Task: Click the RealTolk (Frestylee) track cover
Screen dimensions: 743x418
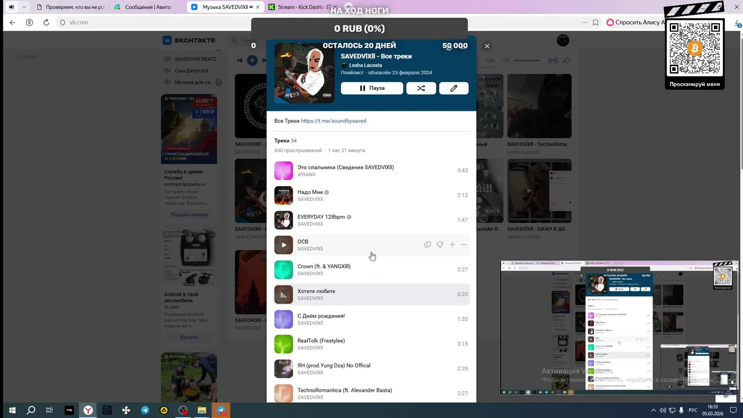Action: coord(283,344)
